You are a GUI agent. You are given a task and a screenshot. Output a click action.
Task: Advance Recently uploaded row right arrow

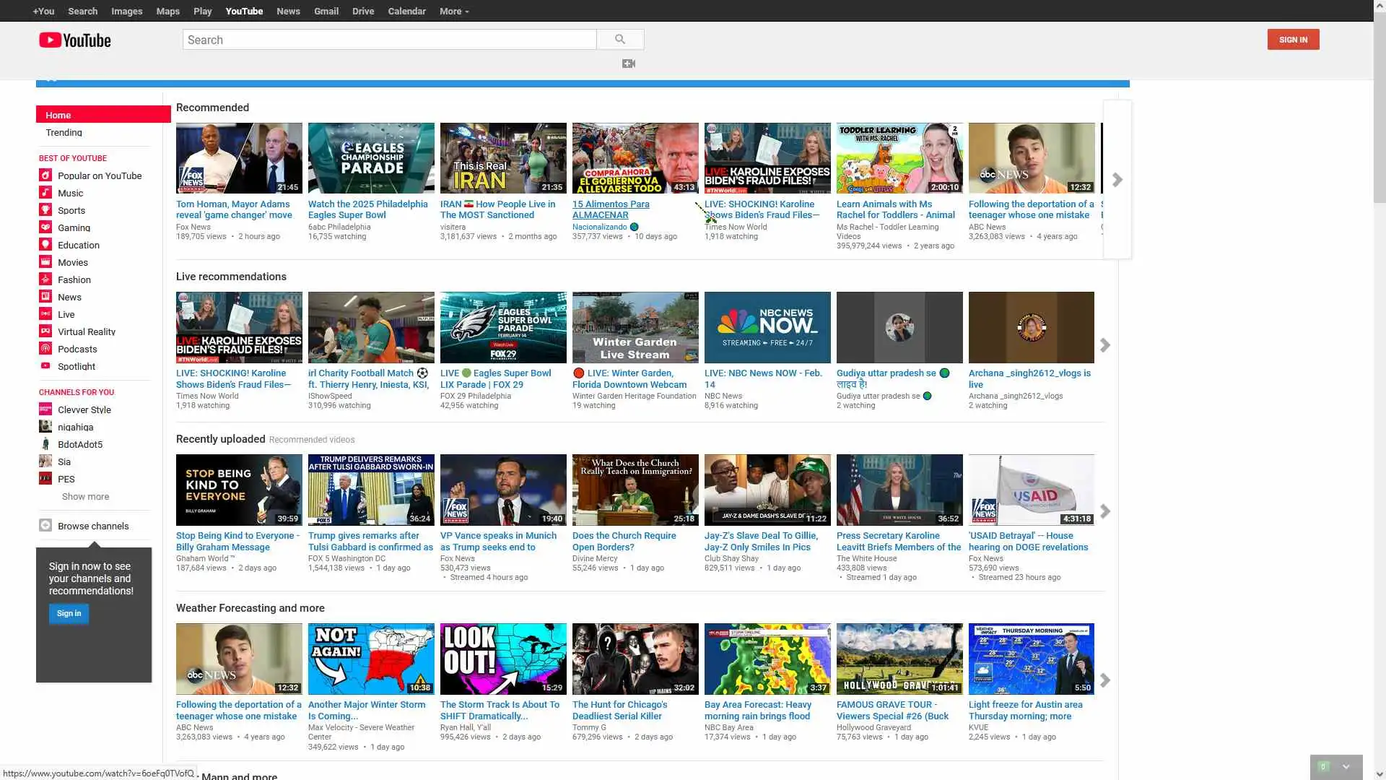(x=1105, y=511)
